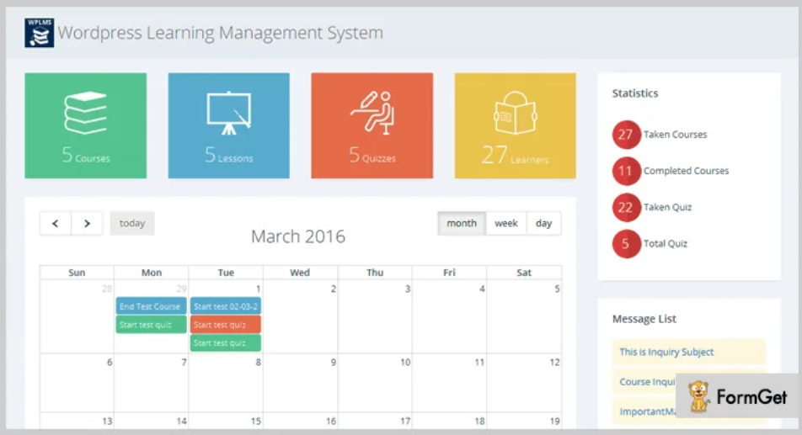
Task: Open Start test 02-03-2 event on Tuesday
Action: pyautogui.click(x=225, y=306)
